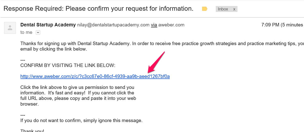304x132 pixels.
Task: Remove the Inbox label with its x
Action: click(234, 9)
